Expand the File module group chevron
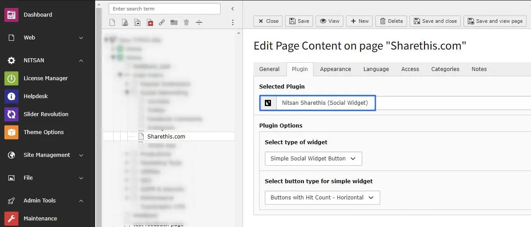The width and height of the screenshot is (531, 227). 81,178
